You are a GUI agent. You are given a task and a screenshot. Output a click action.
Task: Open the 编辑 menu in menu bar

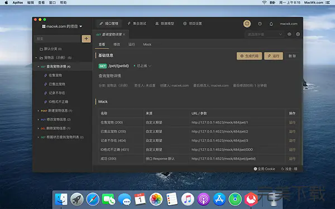pyautogui.click(x=31, y=3)
